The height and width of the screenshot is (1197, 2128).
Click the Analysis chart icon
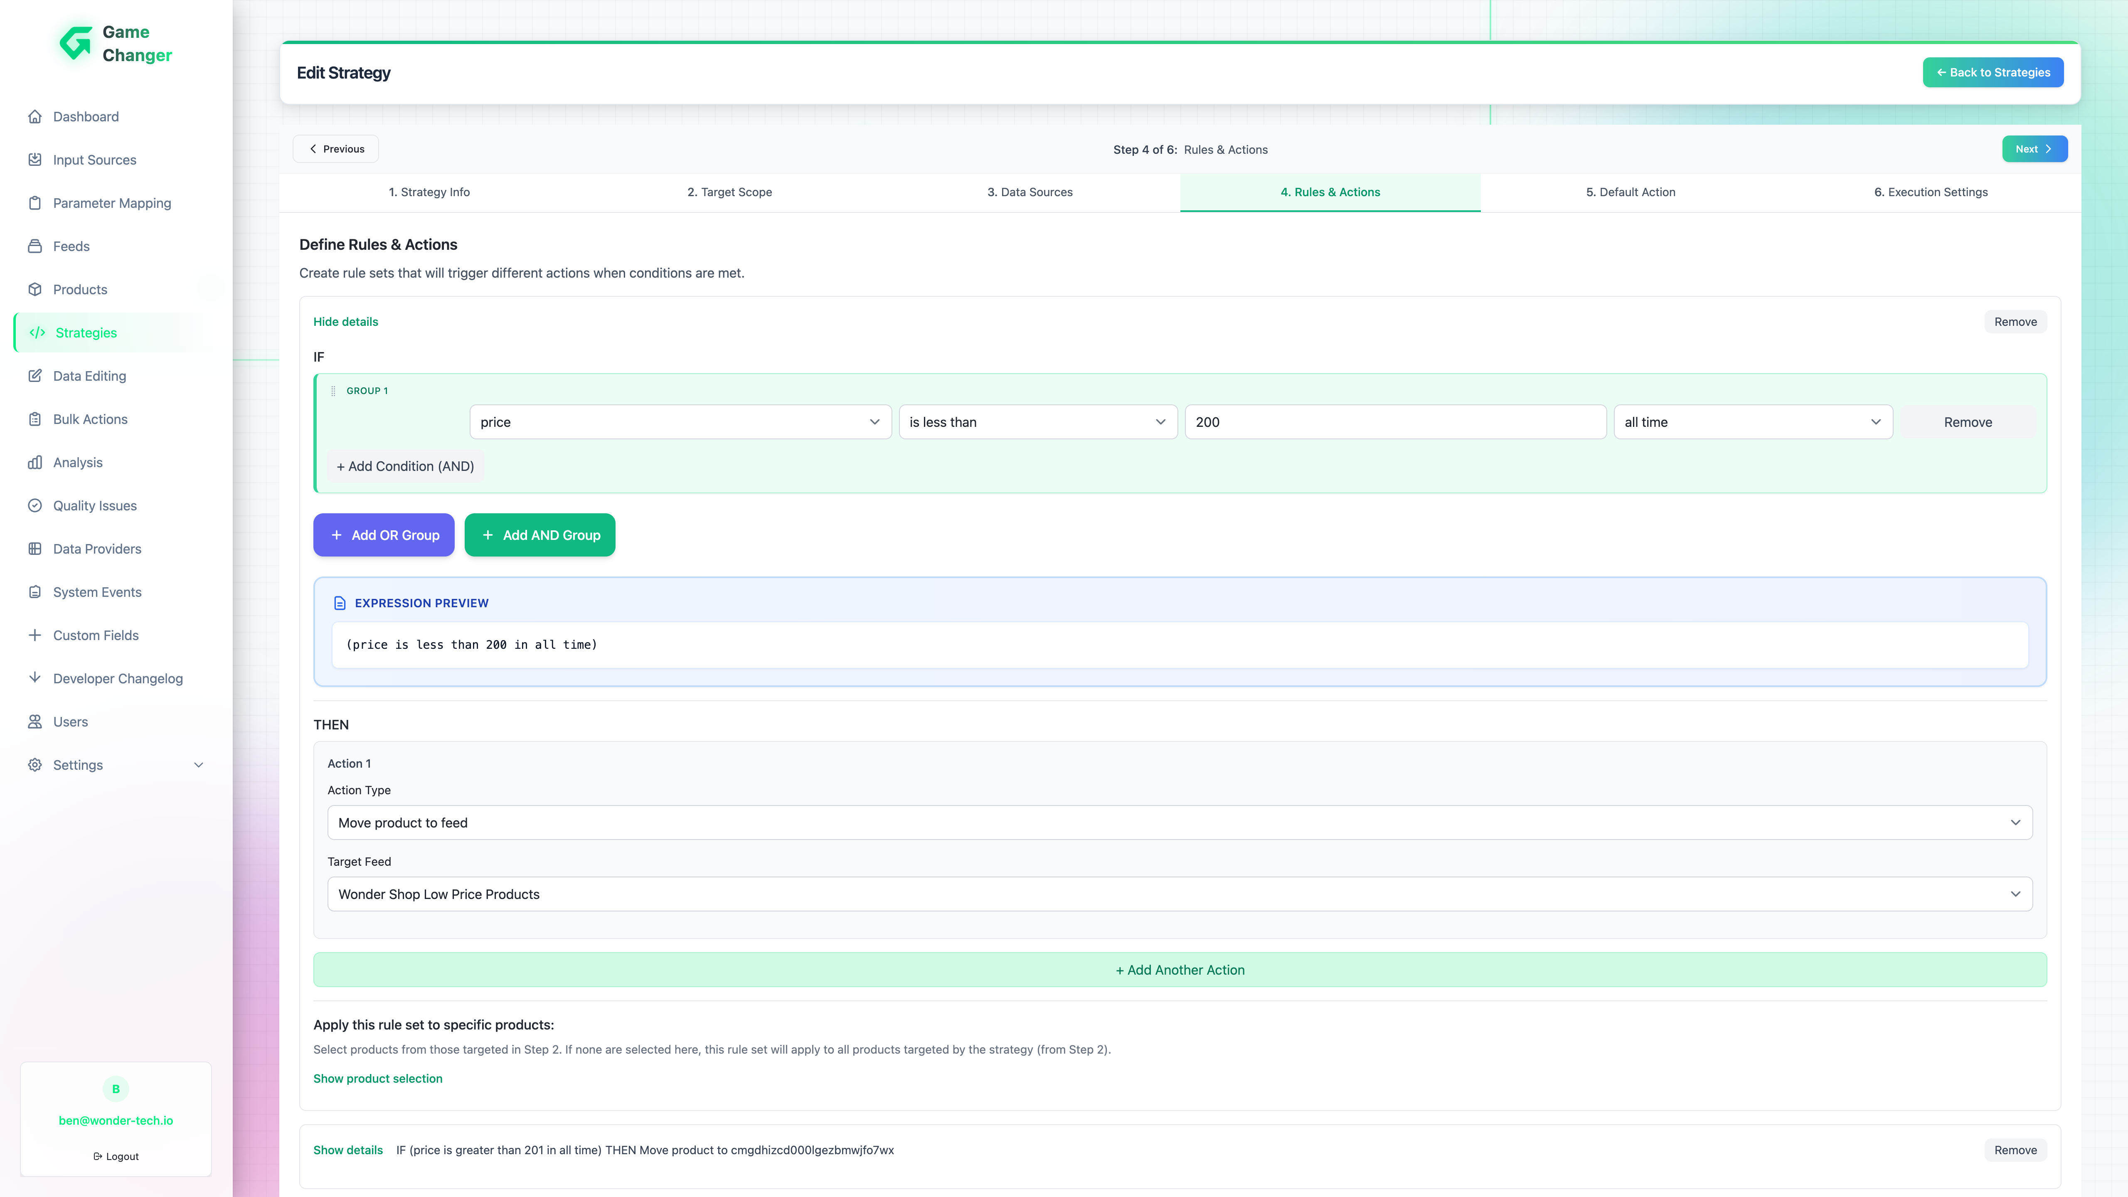click(34, 463)
